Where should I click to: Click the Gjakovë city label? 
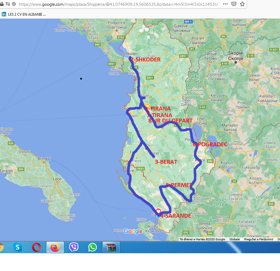point(181,28)
